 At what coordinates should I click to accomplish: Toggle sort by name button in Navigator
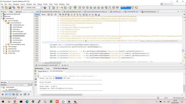click(25, 94)
